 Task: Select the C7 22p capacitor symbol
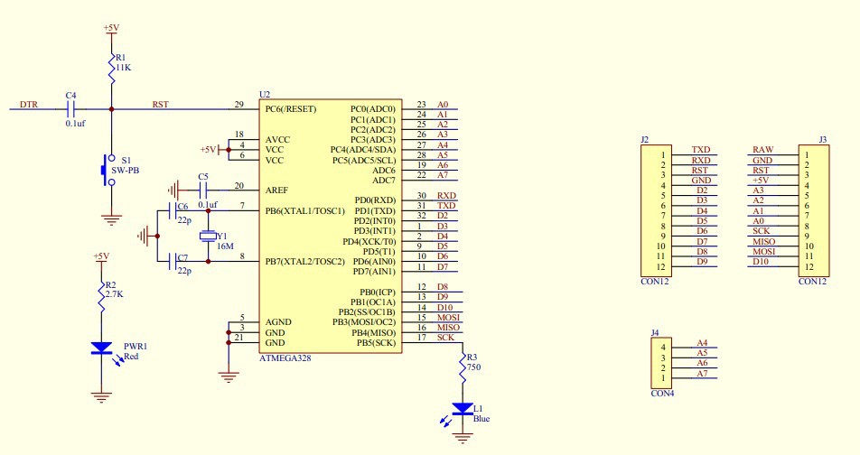[x=173, y=262]
